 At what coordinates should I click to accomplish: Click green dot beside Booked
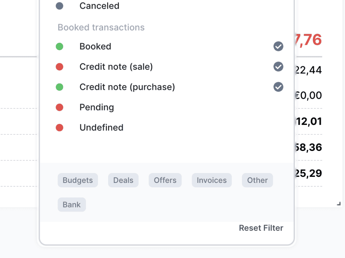point(60,46)
